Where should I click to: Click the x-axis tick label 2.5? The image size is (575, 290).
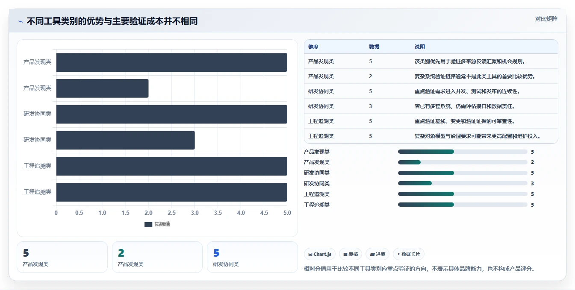pyautogui.click(x=171, y=213)
